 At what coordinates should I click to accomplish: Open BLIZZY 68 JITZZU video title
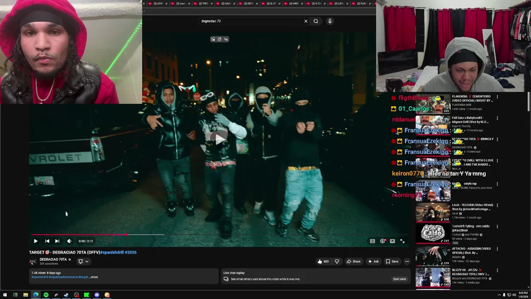(x=470, y=272)
